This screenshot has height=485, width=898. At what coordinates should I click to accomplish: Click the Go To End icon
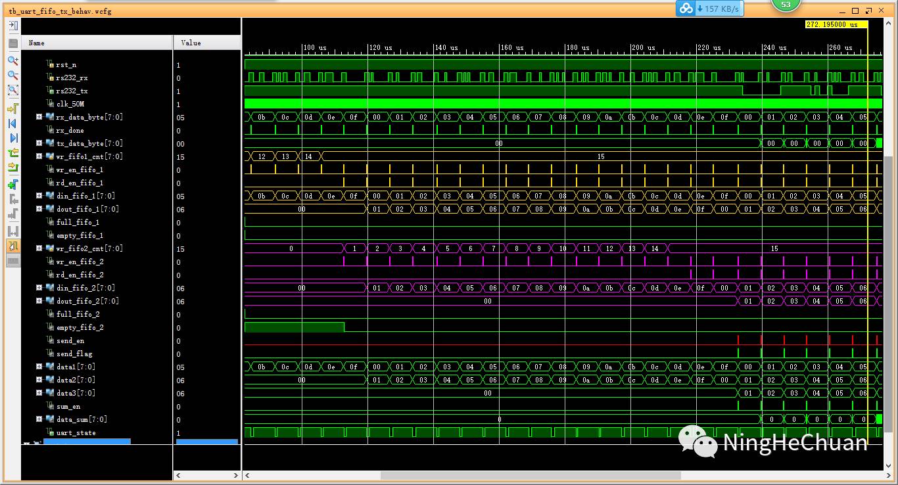pyautogui.click(x=12, y=138)
